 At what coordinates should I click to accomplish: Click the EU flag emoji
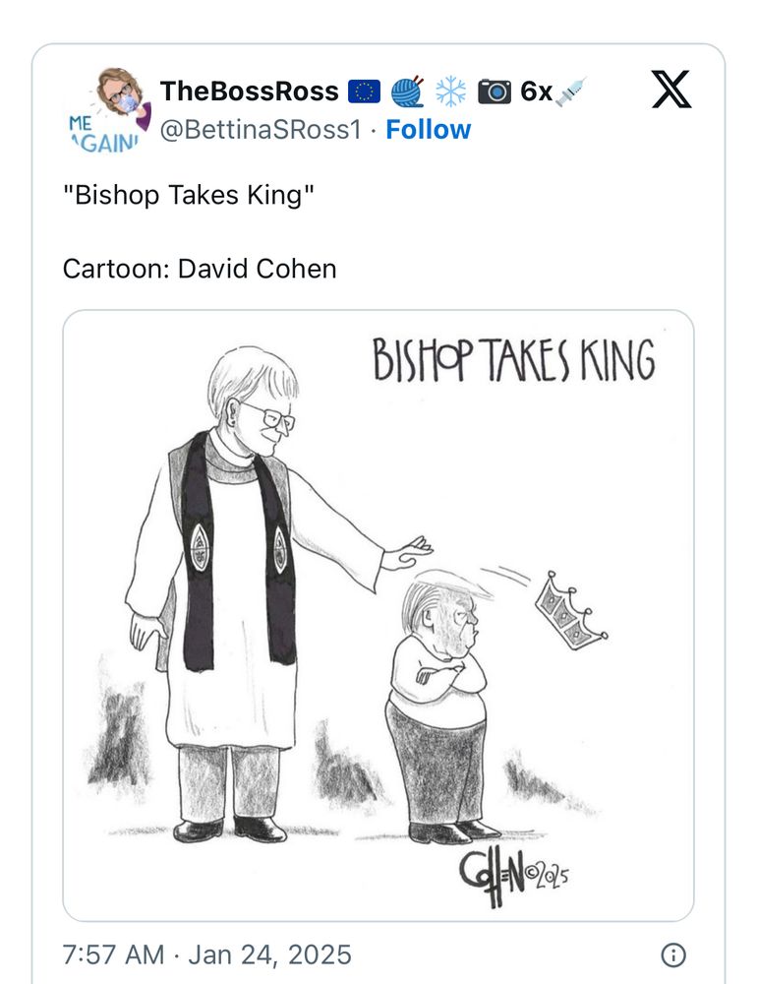click(365, 92)
